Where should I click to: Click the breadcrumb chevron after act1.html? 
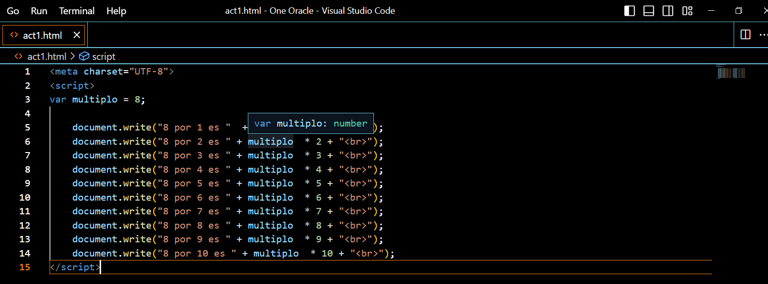(x=73, y=56)
